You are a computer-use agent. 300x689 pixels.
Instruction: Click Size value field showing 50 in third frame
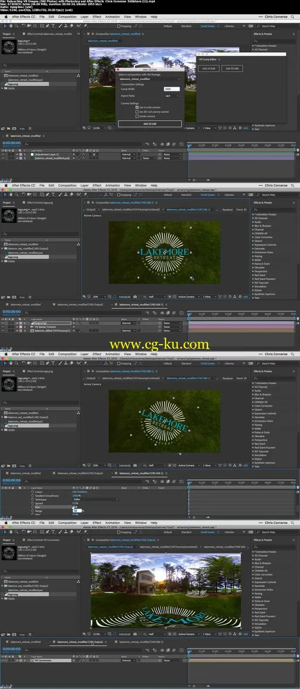tap(78, 511)
